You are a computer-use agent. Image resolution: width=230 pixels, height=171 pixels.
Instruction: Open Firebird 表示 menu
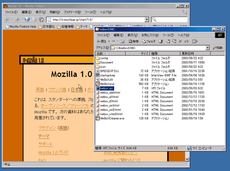[40, 12]
